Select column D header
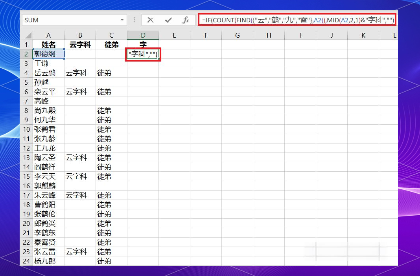 (143, 35)
